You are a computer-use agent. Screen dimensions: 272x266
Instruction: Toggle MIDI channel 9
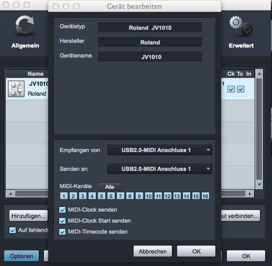coord(139,196)
